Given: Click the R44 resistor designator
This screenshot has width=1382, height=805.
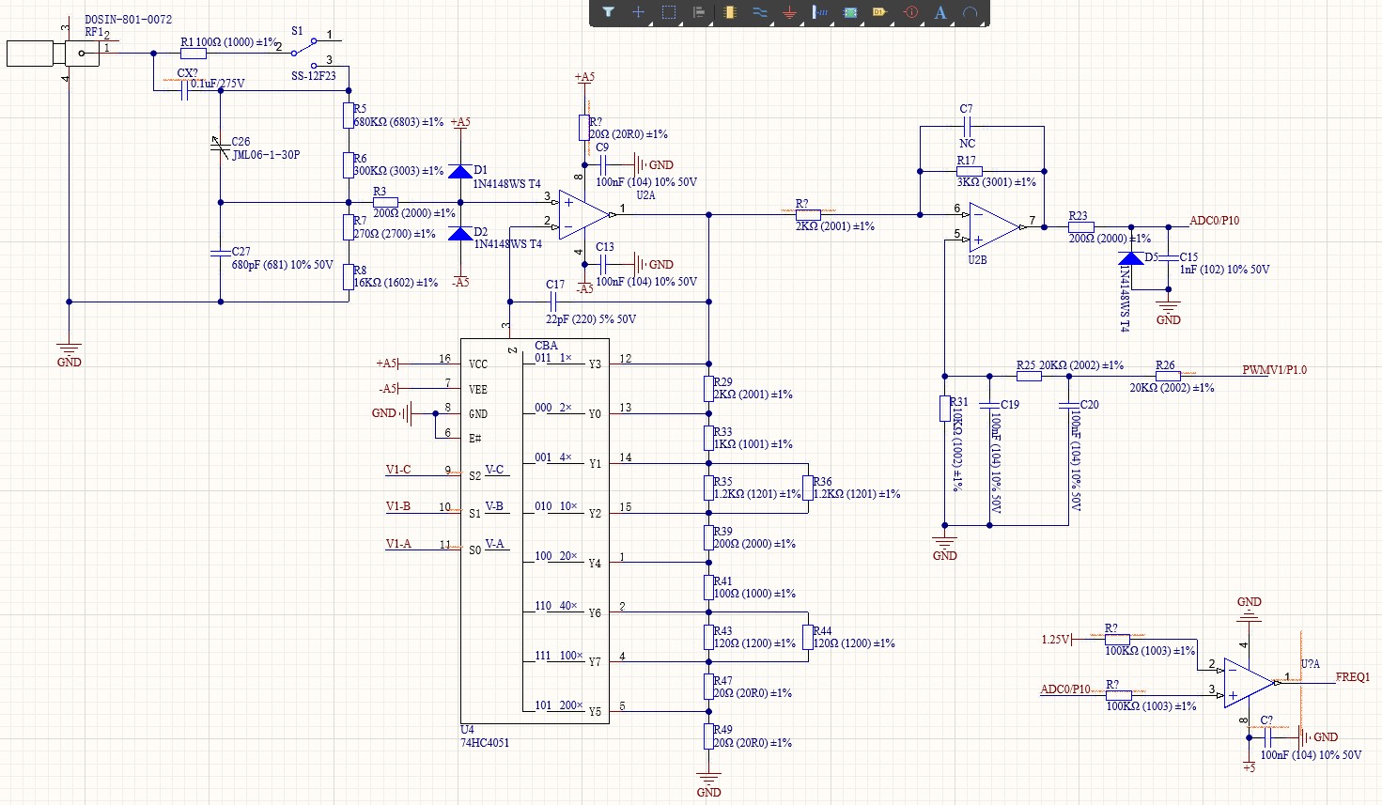Looking at the screenshot, I should (822, 631).
